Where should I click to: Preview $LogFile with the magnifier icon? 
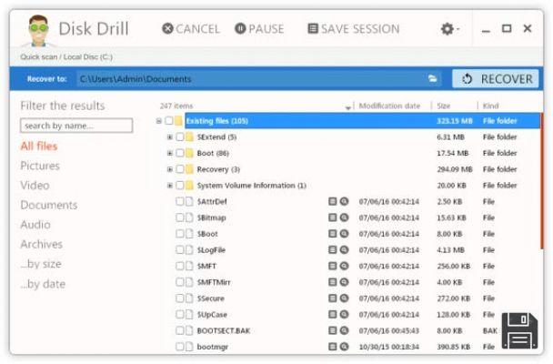[x=344, y=249]
